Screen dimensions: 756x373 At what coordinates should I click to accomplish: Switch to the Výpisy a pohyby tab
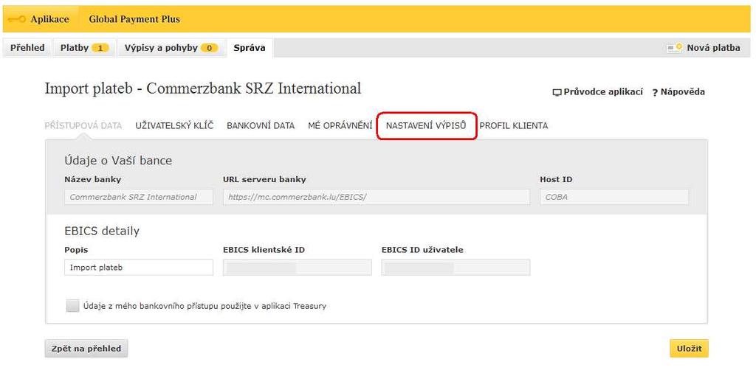tap(171, 48)
